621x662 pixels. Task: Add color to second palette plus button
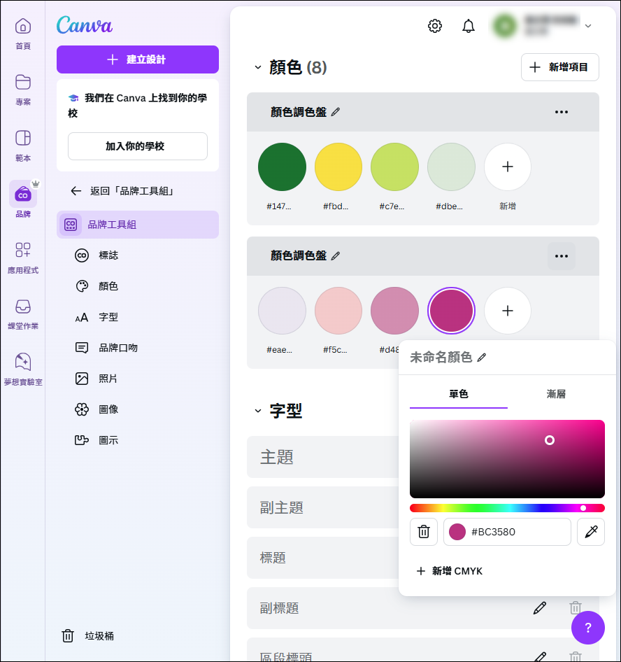(508, 311)
